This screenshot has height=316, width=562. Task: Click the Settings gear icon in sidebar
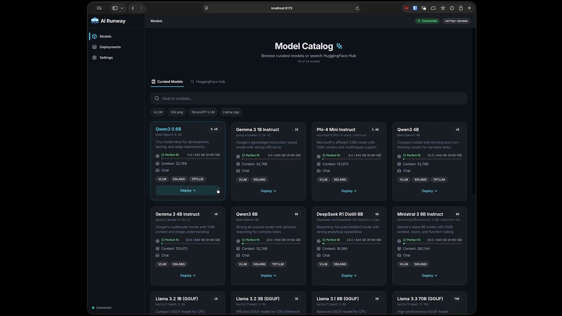coord(94,57)
